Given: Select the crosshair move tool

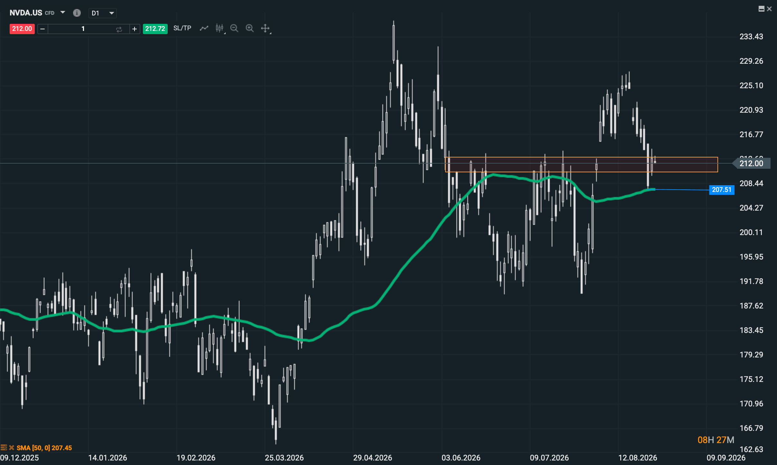Looking at the screenshot, I should 265,28.
